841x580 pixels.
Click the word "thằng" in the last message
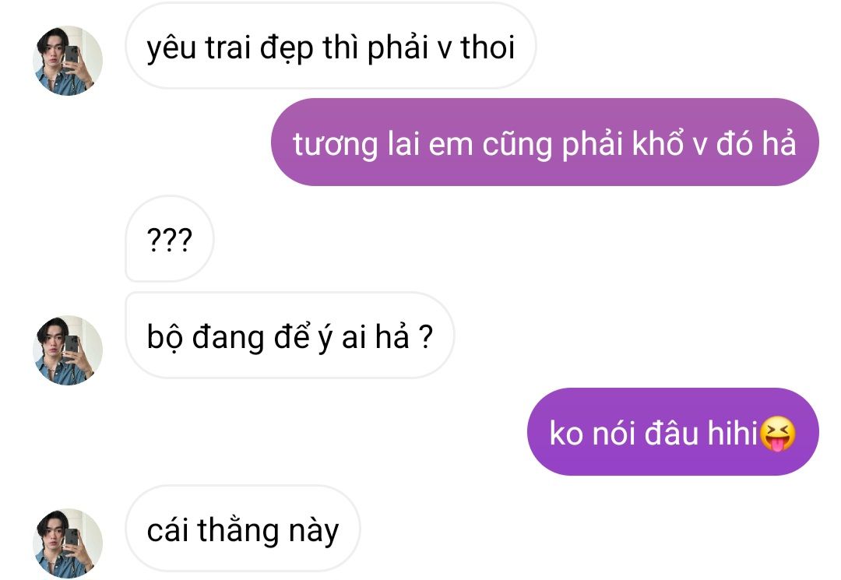(238, 531)
